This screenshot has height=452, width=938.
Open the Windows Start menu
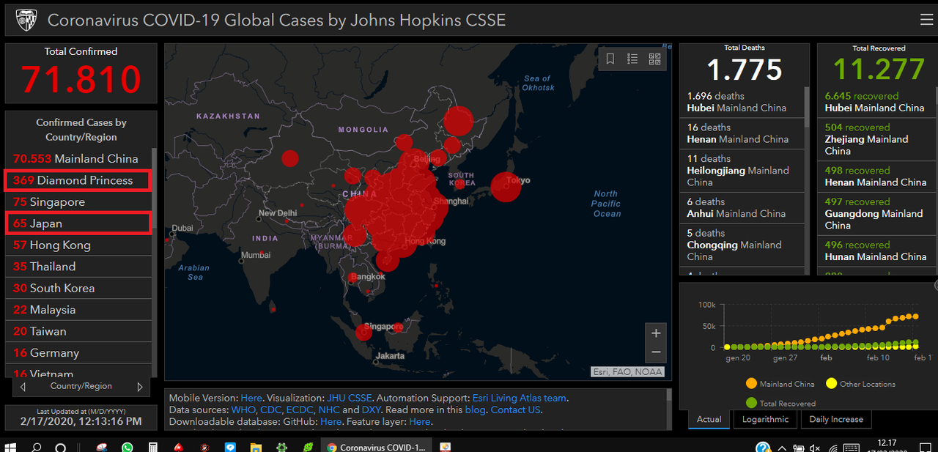[x=12, y=446]
